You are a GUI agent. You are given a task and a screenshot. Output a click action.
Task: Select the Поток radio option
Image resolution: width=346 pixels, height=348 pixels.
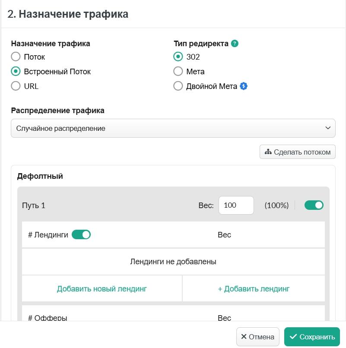coord(16,57)
